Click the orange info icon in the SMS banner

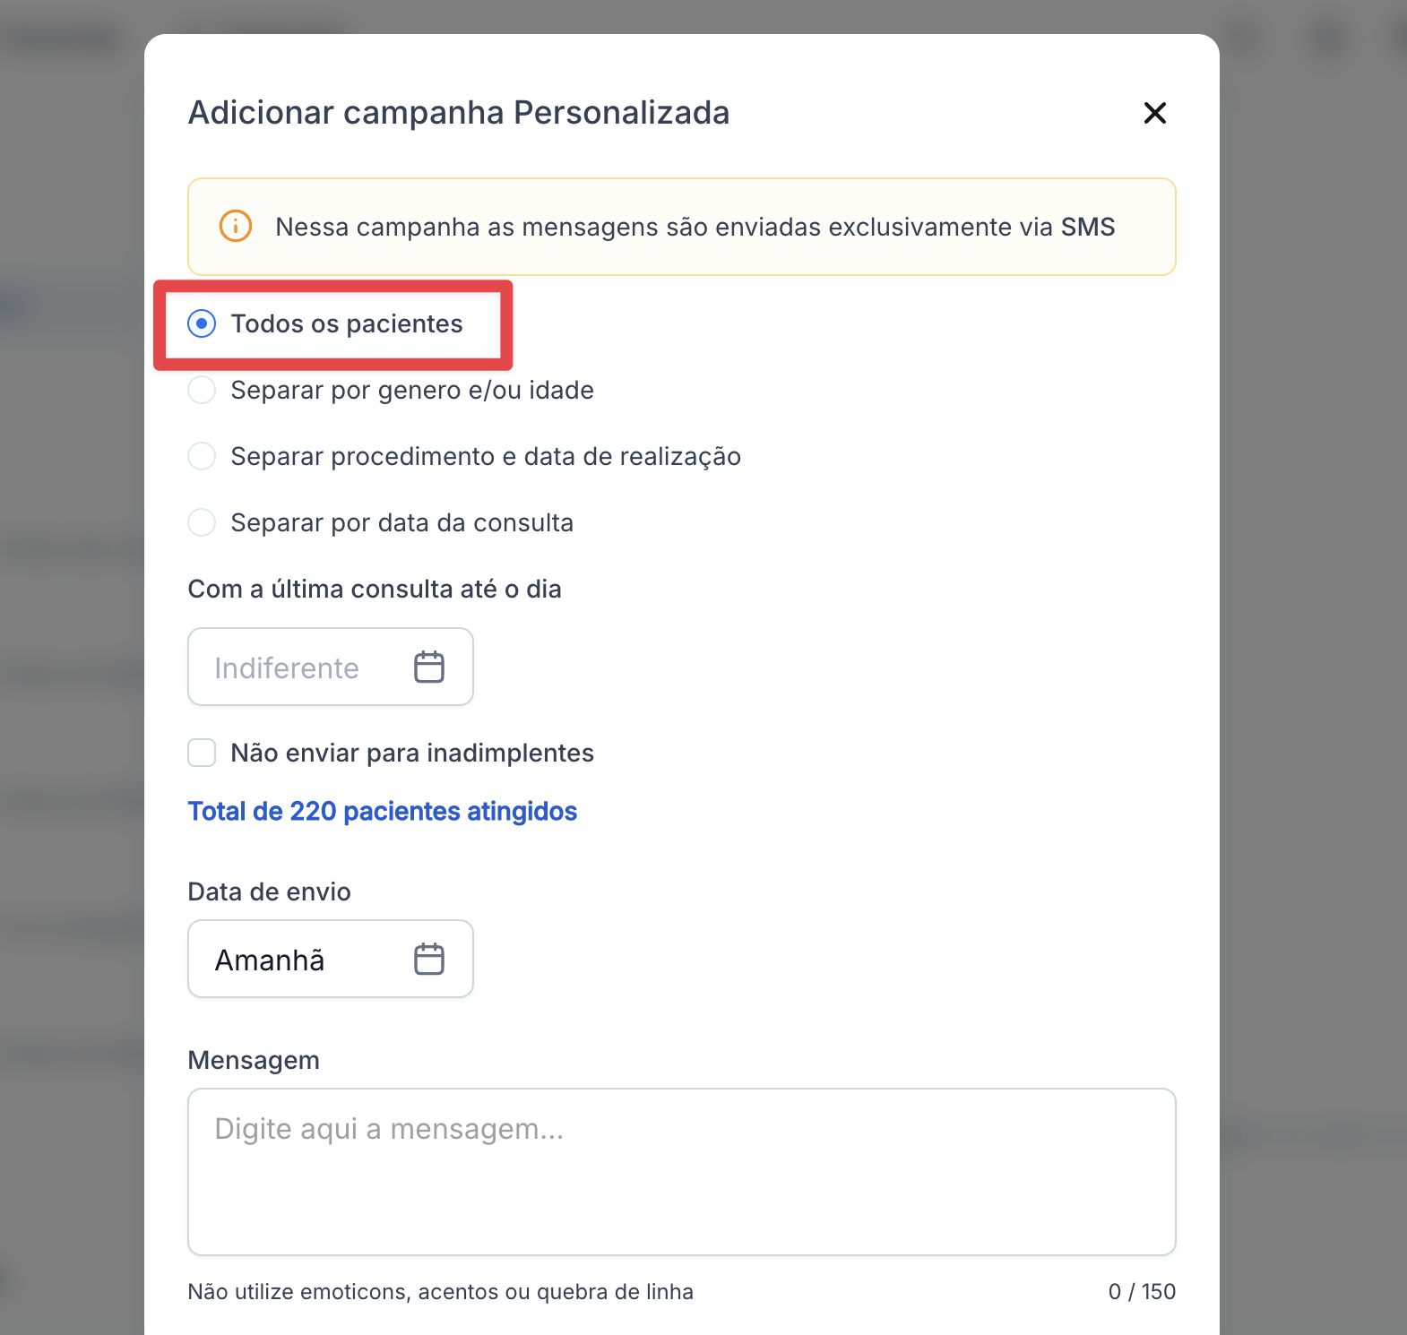tap(236, 226)
